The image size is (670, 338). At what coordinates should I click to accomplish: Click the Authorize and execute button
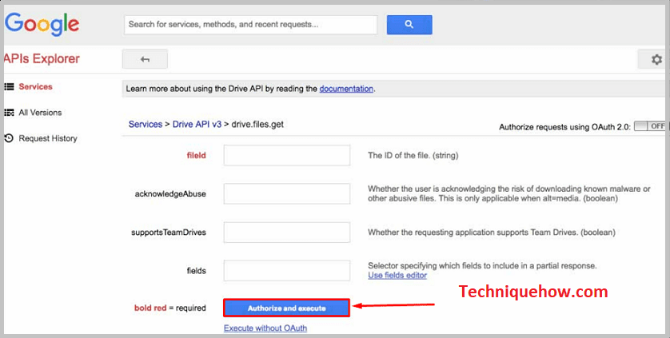(x=287, y=308)
